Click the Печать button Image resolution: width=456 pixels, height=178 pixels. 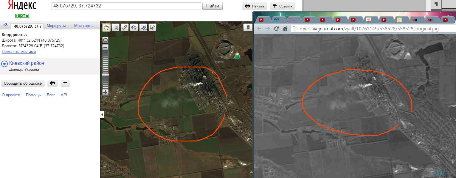(255, 6)
